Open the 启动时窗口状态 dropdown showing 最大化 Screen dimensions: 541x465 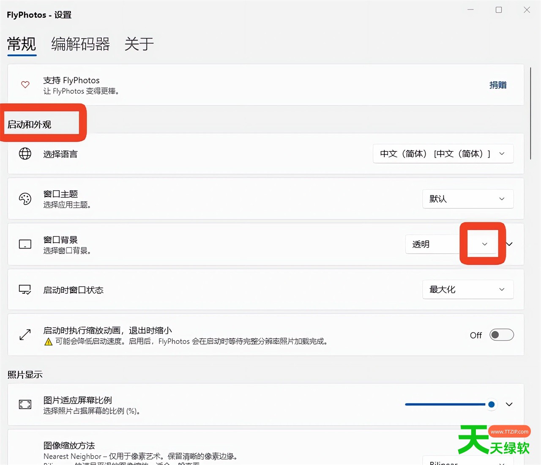[x=468, y=290]
